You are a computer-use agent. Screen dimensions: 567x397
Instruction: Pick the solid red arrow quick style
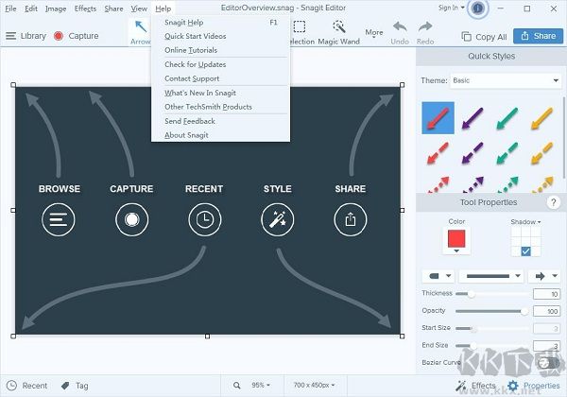[438, 118]
